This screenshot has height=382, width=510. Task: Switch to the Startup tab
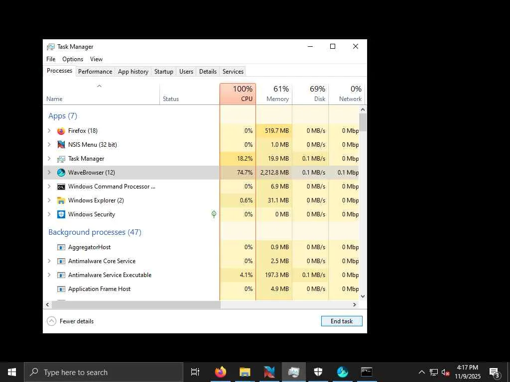coord(163,72)
